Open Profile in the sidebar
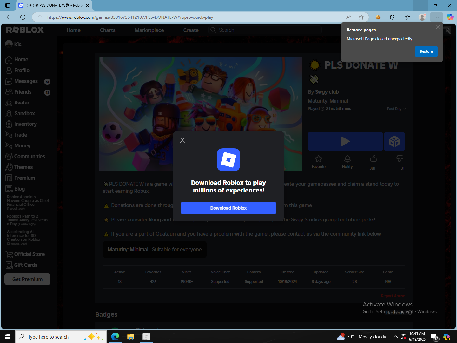The image size is (457, 343). tap(18, 71)
